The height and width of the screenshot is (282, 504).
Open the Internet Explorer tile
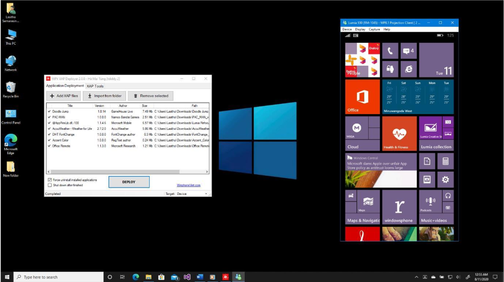tap(408, 69)
